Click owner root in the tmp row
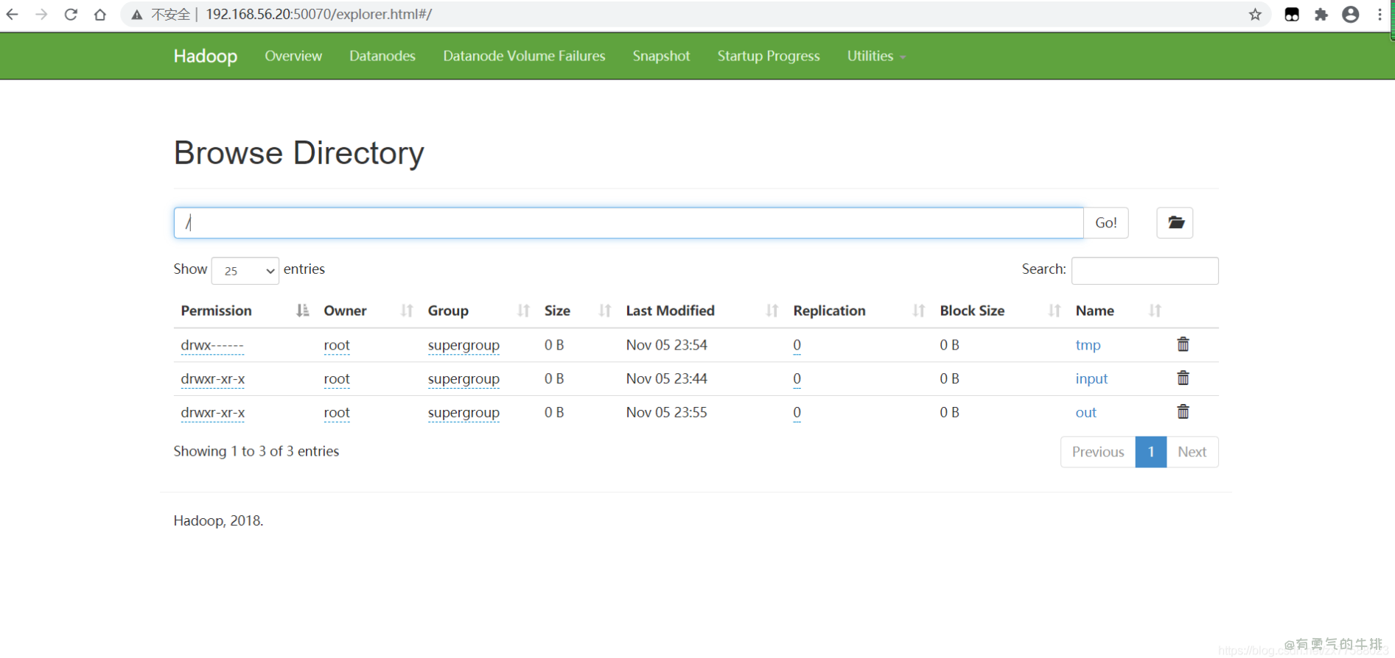Viewport: 1395px width, 658px height. click(337, 345)
